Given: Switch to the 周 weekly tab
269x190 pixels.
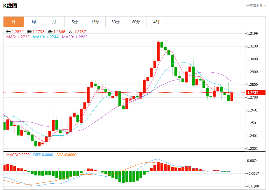Looking at the screenshot, I should coord(34,22).
